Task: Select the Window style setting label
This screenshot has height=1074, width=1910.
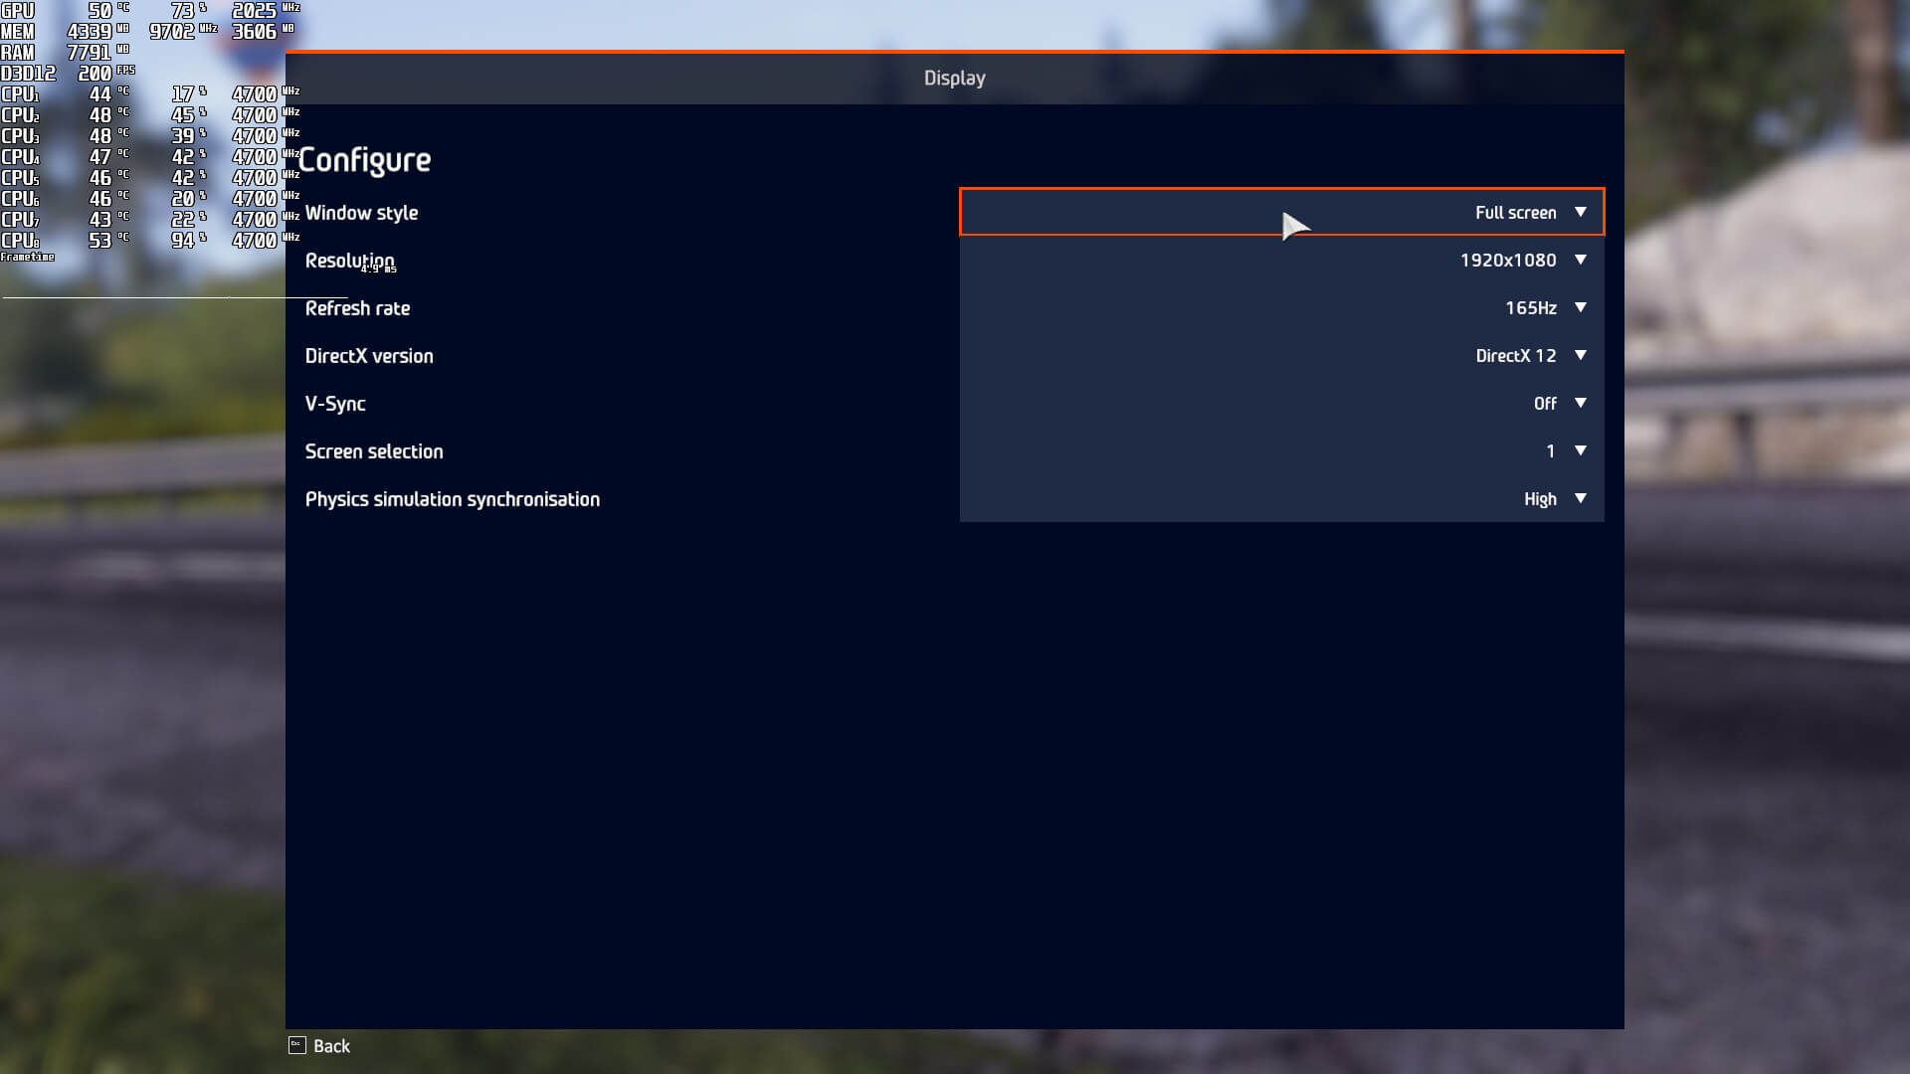Action: (361, 213)
